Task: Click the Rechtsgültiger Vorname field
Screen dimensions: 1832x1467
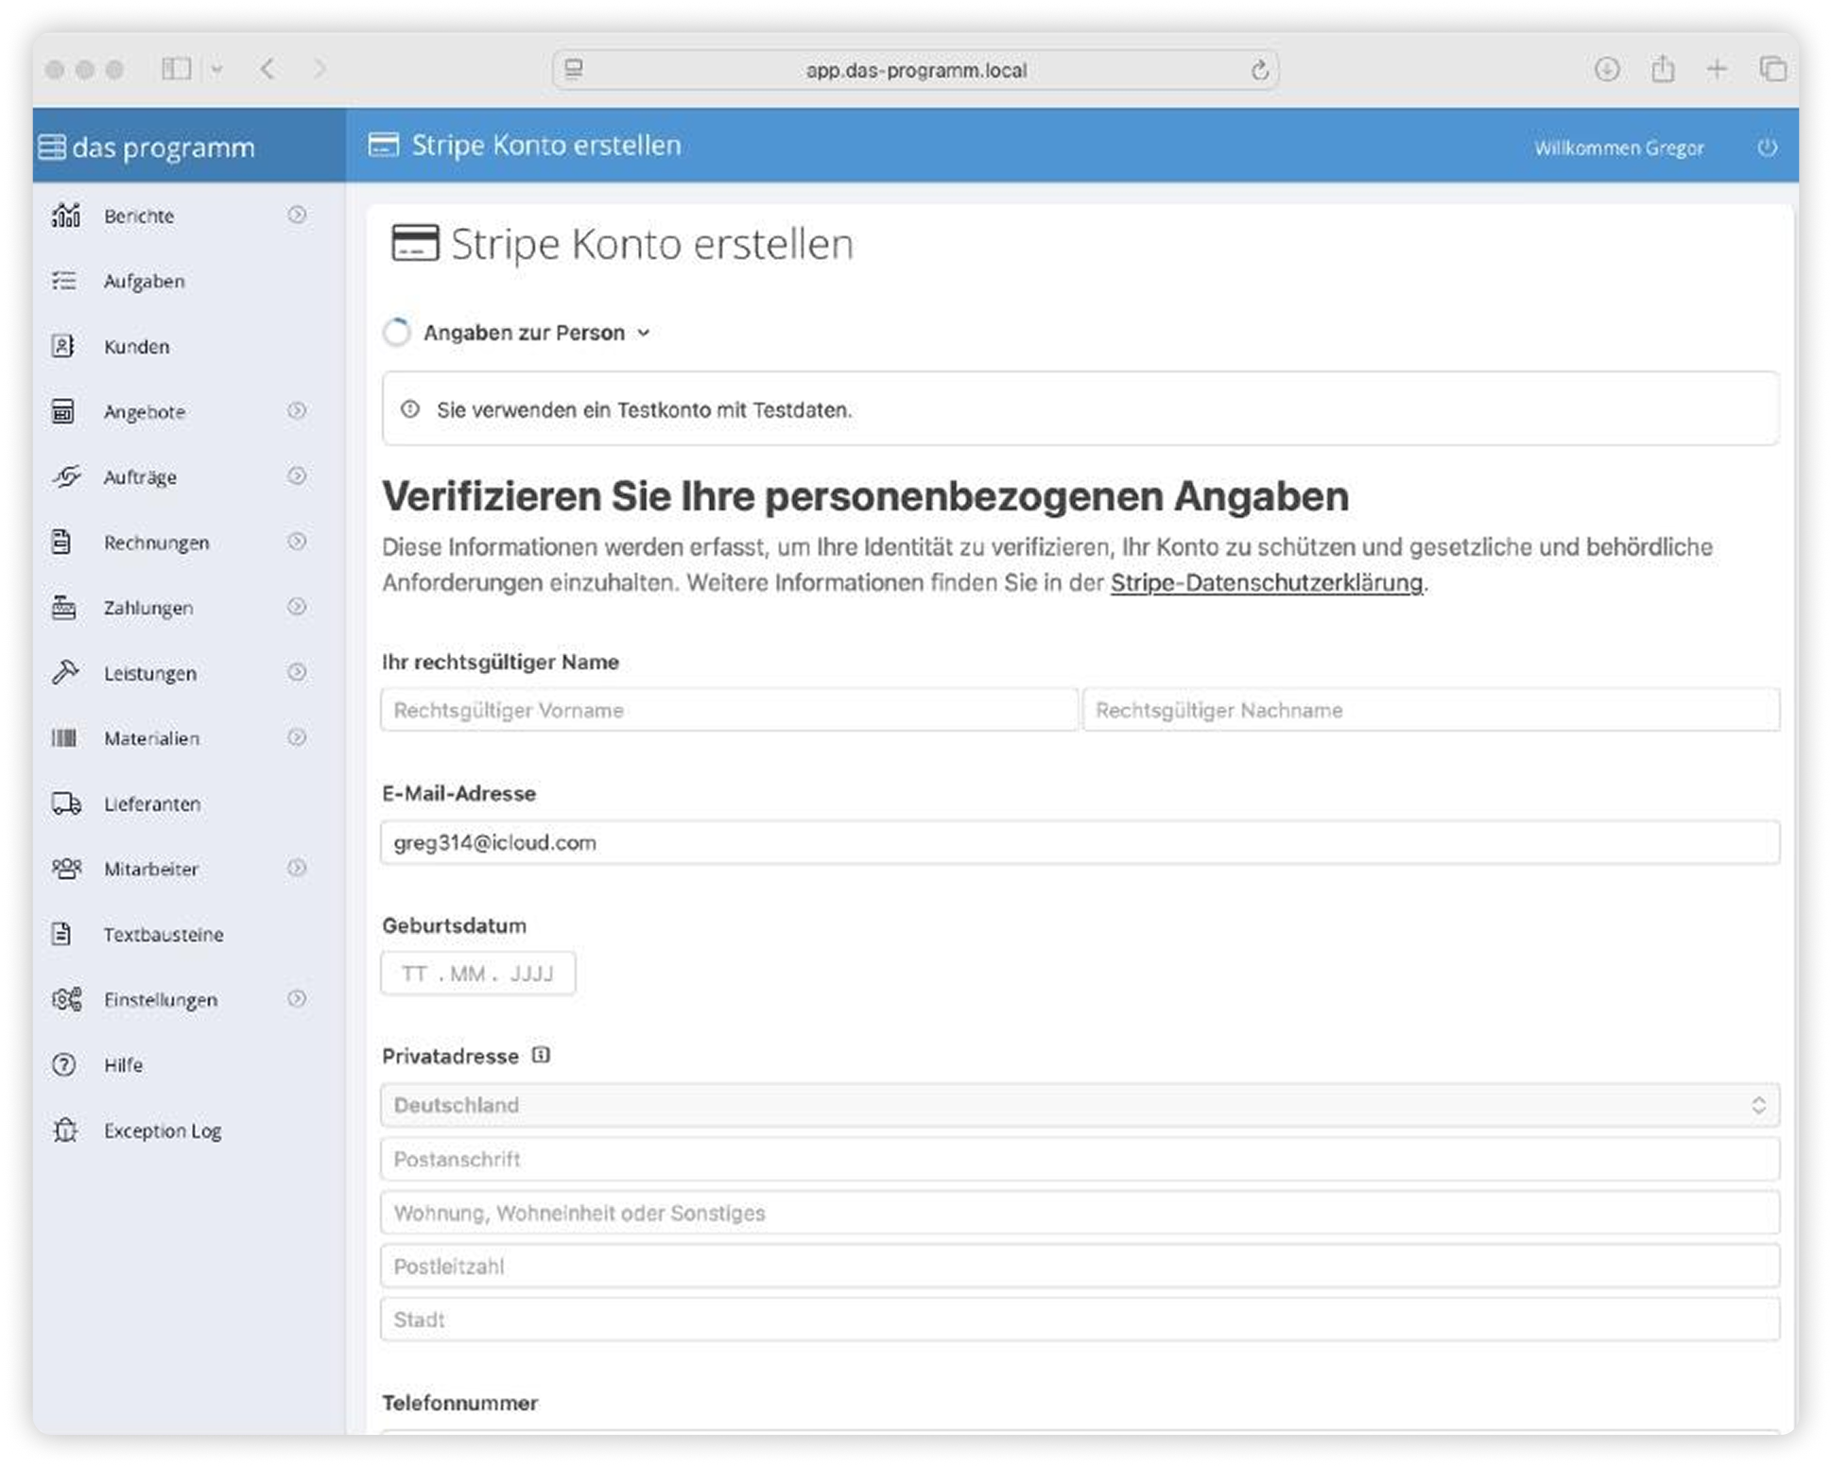Action: tap(729, 710)
